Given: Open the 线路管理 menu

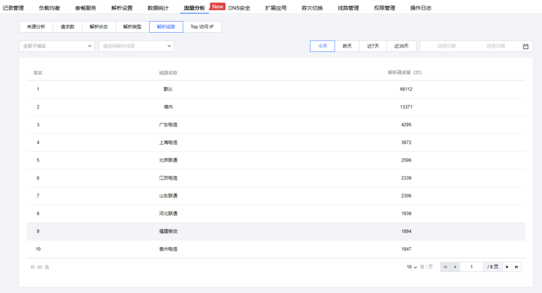Looking at the screenshot, I should tap(348, 8).
